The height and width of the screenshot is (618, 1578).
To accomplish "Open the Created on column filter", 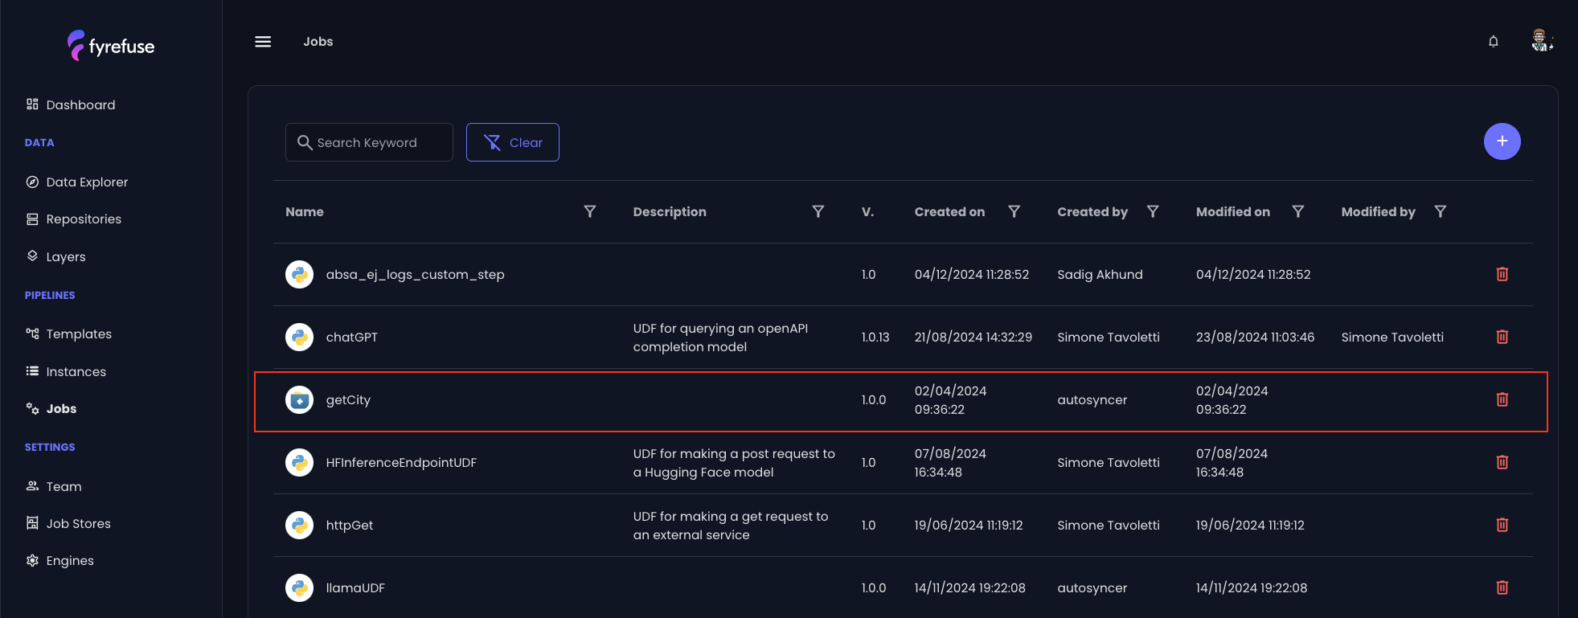I will (1014, 211).
